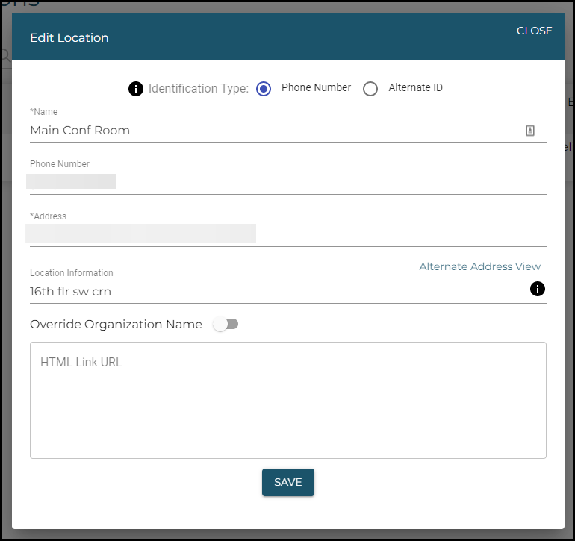Open the Alternate Address View link
The width and height of the screenshot is (575, 541).
click(x=479, y=266)
